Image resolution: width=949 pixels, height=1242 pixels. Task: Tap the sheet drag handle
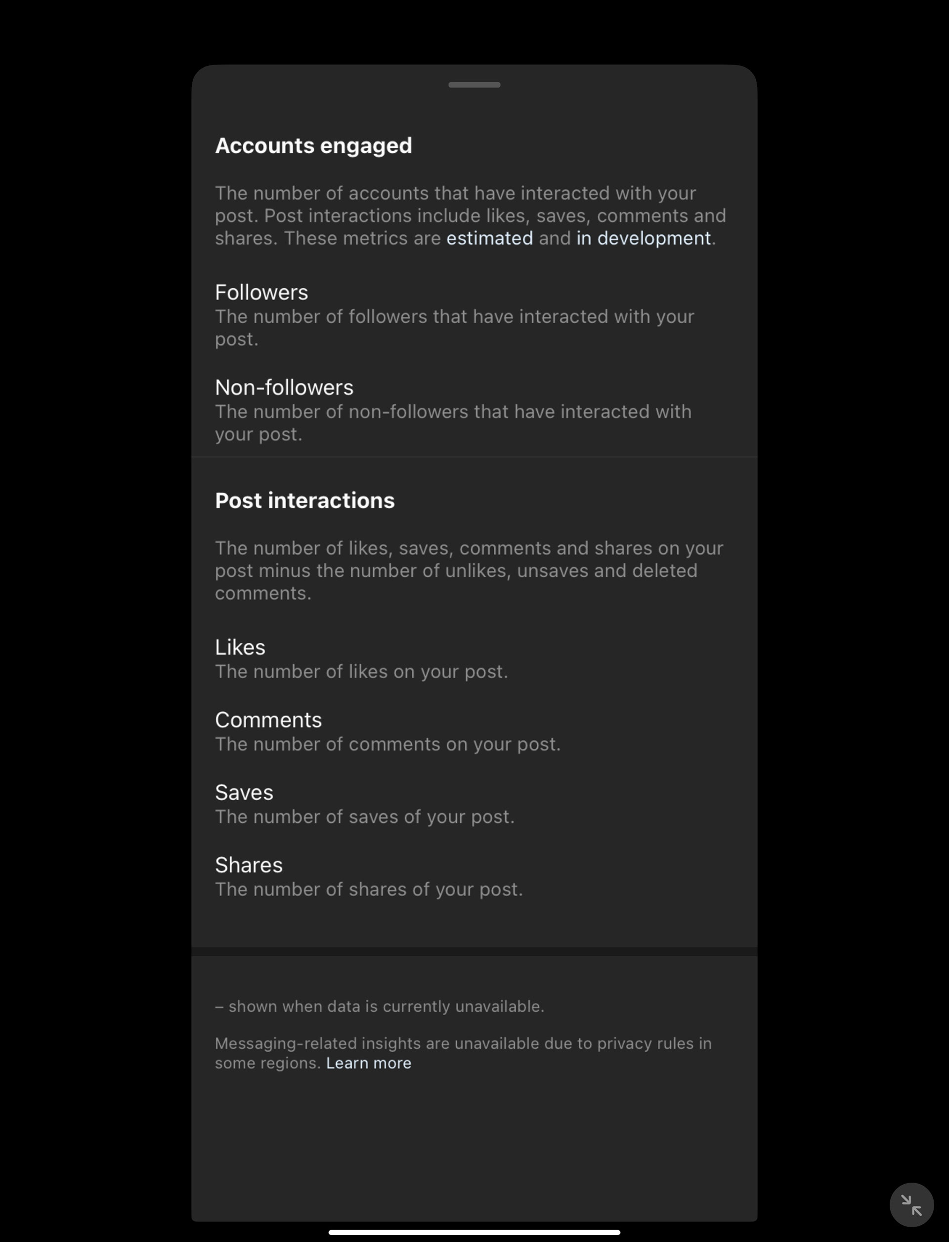tap(474, 85)
